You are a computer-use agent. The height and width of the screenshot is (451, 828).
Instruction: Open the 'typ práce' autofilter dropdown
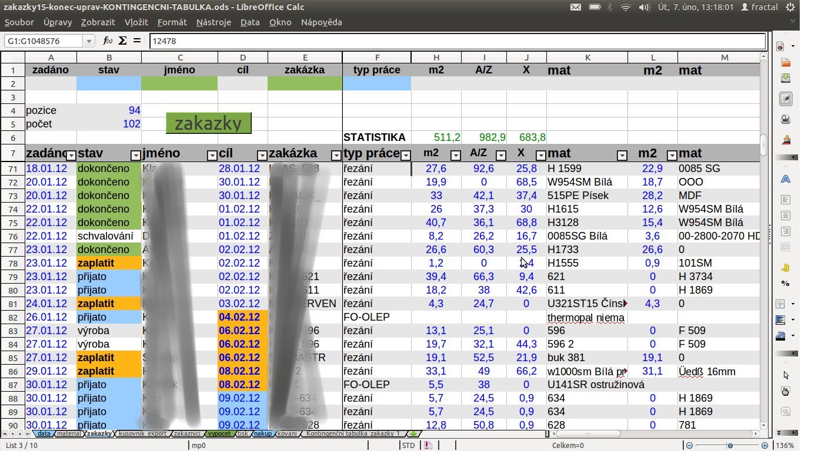click(x=405, y=156)
